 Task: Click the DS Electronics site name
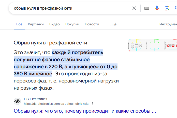click(x=36, y=99)
